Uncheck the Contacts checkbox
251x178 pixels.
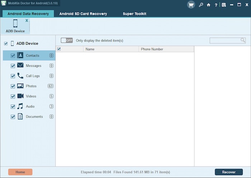coord(13,56)
